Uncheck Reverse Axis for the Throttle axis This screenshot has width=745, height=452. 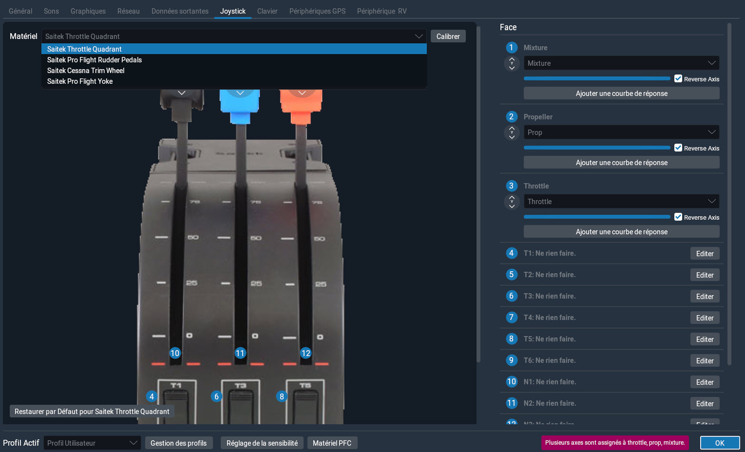coord(678,217)
